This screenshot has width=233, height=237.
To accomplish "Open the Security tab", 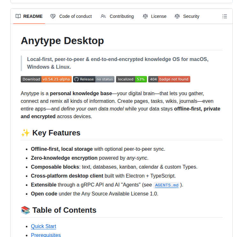I will click(x=187, y=16).
